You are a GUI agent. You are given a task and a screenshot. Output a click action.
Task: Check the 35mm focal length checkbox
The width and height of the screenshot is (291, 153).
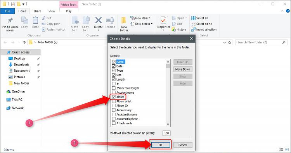tap(114, 88)
